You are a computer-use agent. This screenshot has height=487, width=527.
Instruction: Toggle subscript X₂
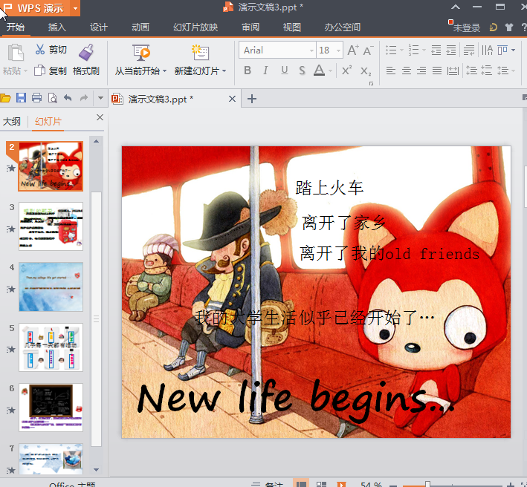pyautogui.click(x=366, y=71)
